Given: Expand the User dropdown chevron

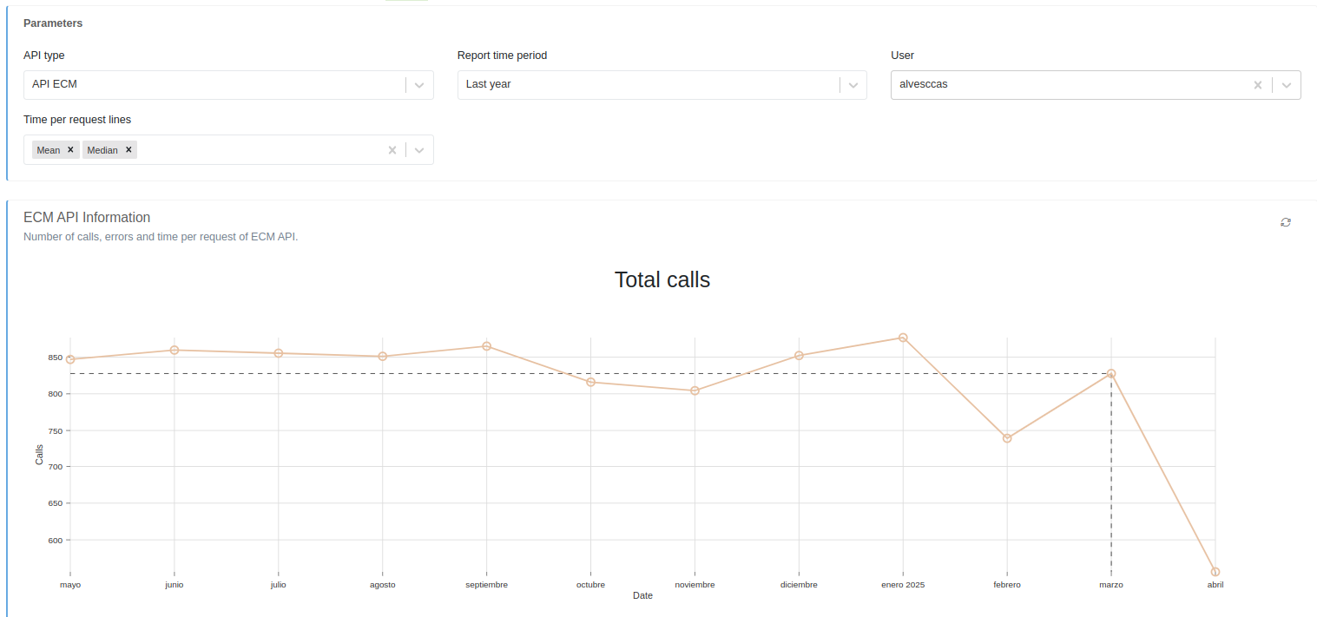Looking at the screenshot, I should tap(1286, 85).
